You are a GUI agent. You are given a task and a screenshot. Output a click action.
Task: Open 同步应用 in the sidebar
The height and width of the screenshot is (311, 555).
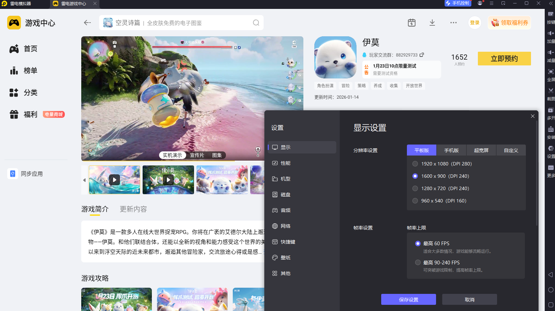point(25,174)
